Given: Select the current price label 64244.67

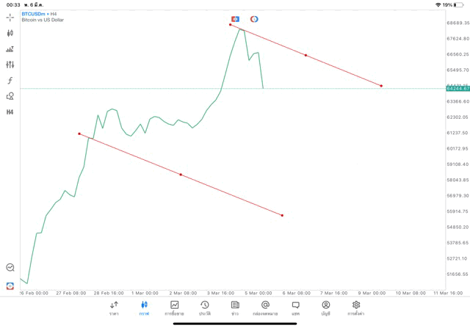Looking at the screenshot, I should click(457, 89).
